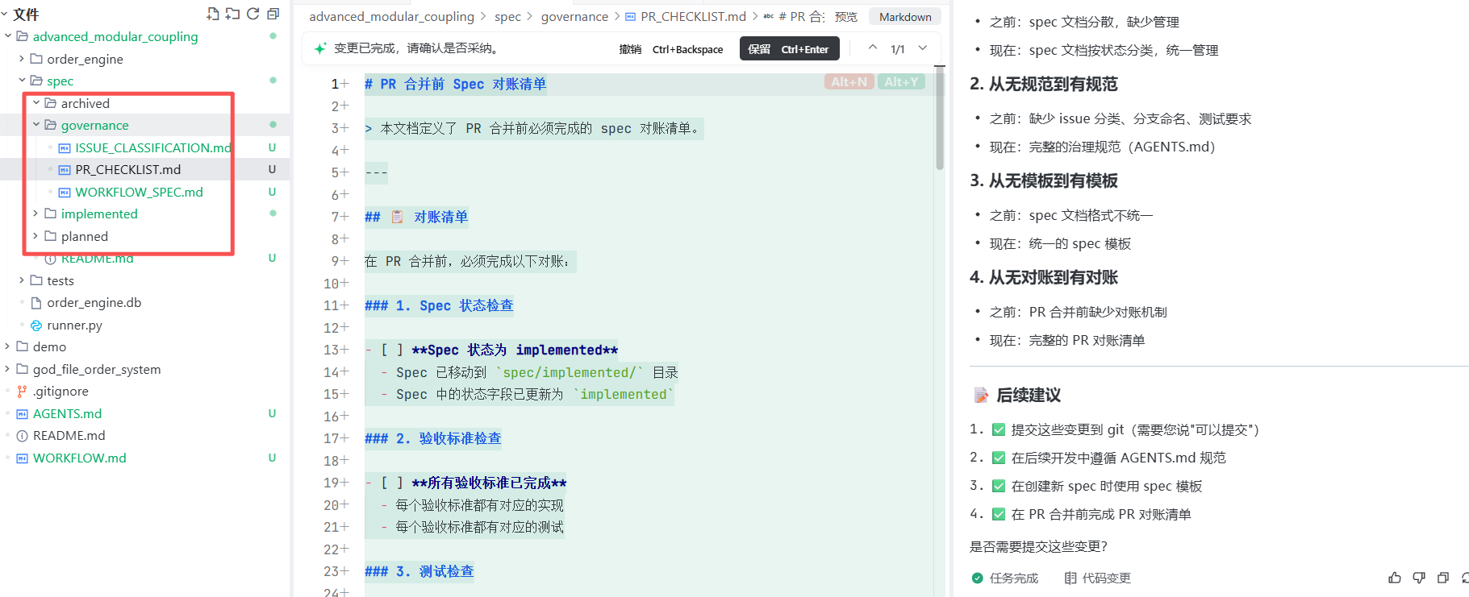Give a thumbs up to the response
Viewport: 1469px width, 597px height.
[1395, 578]
